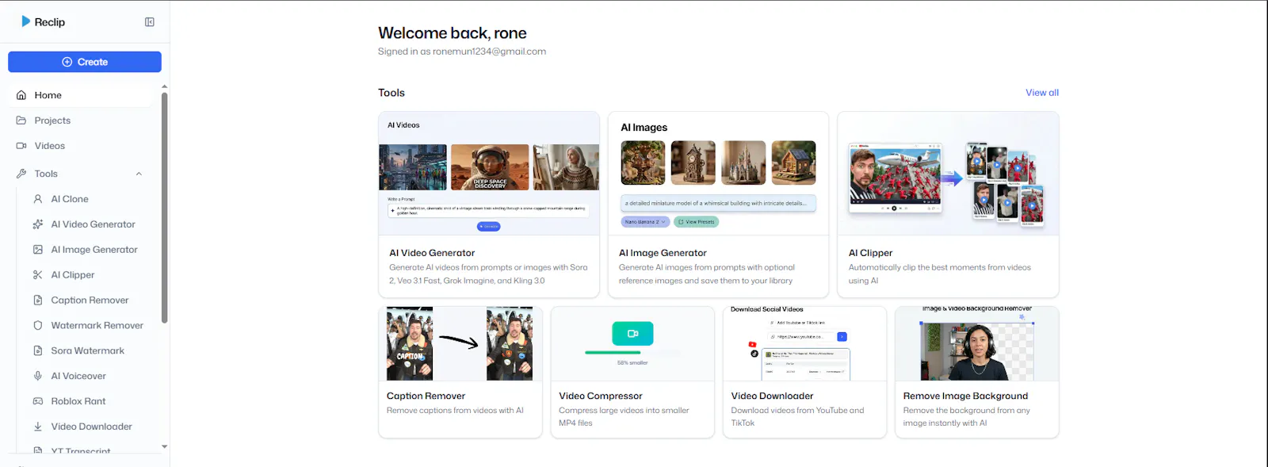Viewport: 1268px width, 467px height.
Task: Open the Video Compressor card title
Action: tap(600, 396)
